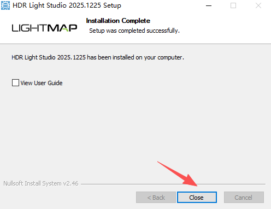271x209 pixels.
Task: Click the Nullsoft Install System v2.46 text
Action: (x=41, y=183)
